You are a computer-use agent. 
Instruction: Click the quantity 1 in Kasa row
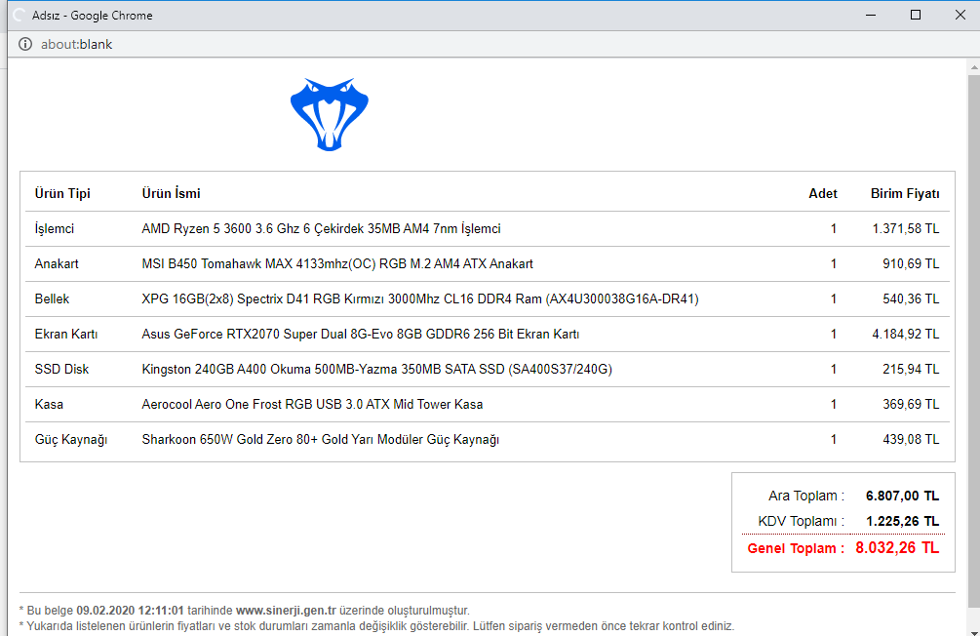tap(833, 404)
